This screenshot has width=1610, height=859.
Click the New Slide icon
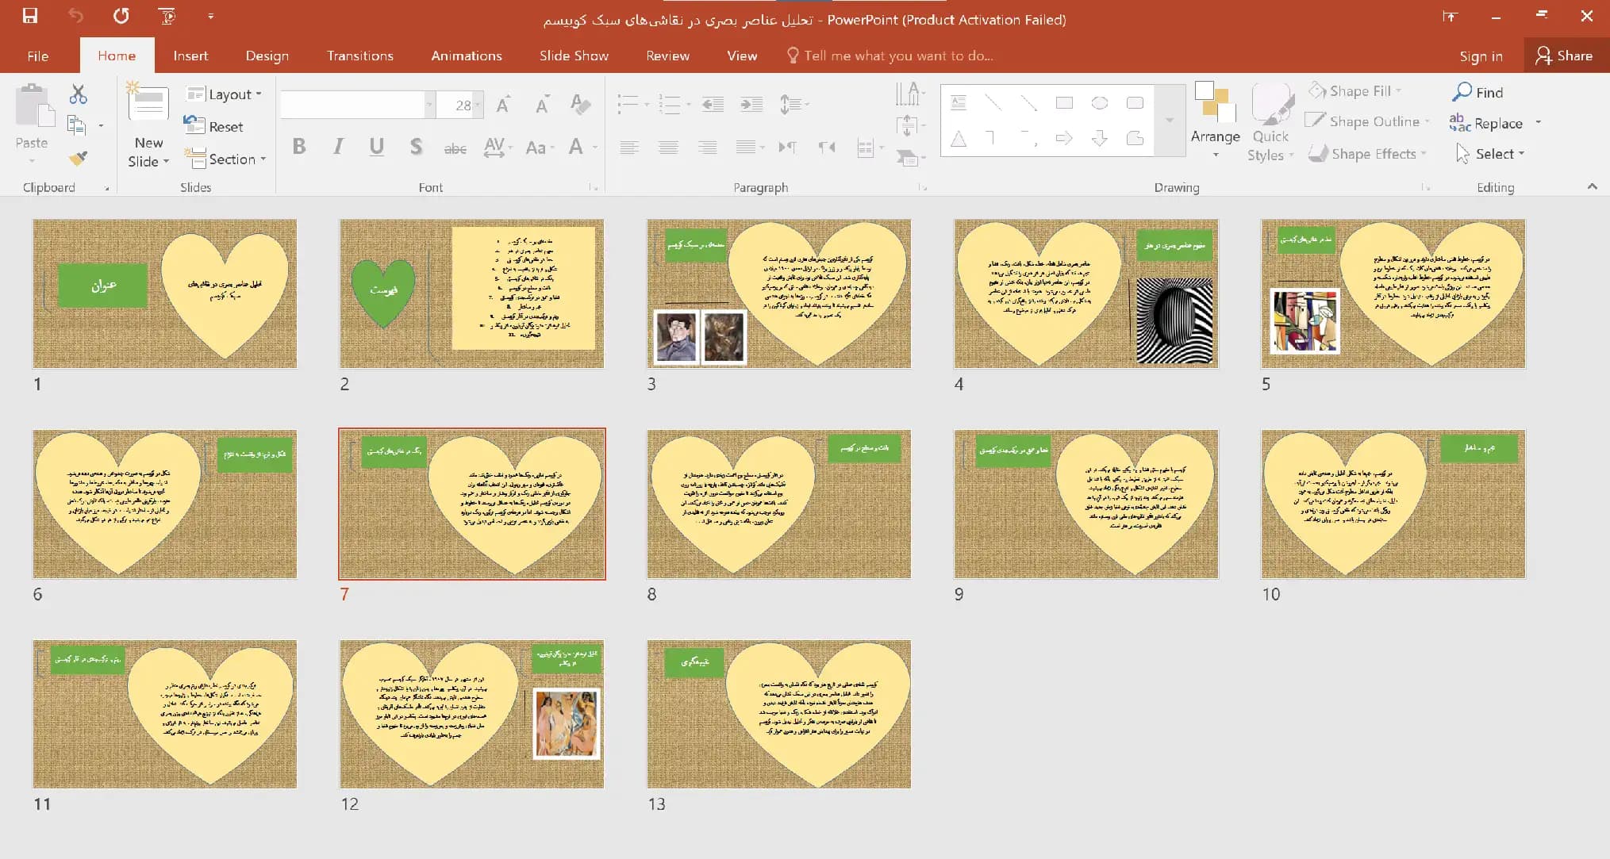tap(148, 103)
